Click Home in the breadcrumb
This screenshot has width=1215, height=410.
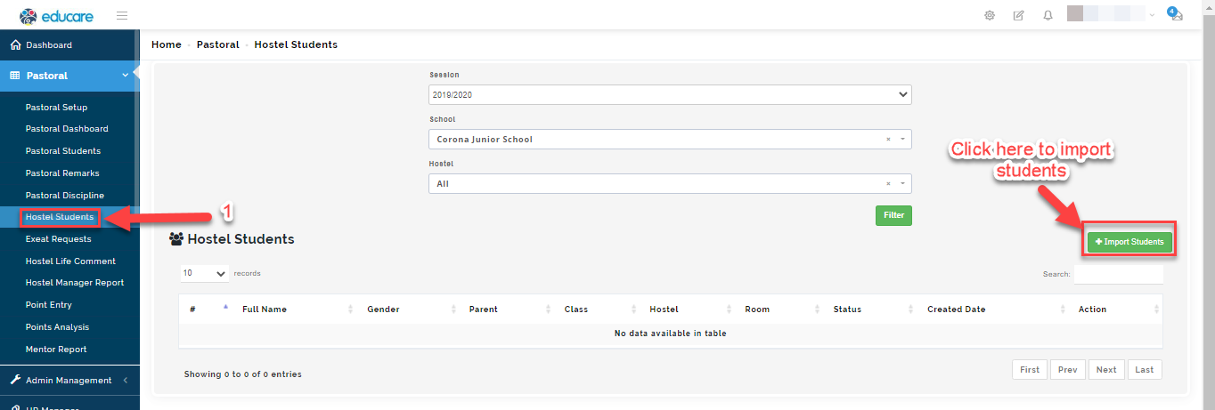167,44
